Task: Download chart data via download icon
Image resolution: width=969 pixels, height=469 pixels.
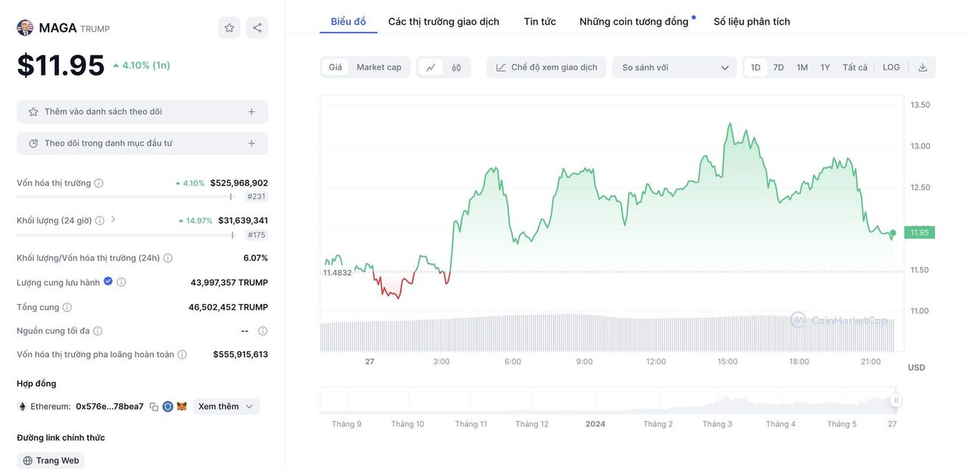Action: tap(923, 67)
